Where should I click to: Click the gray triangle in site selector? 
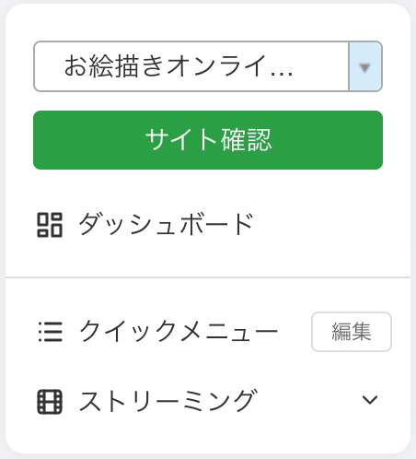tap(364, 67)
